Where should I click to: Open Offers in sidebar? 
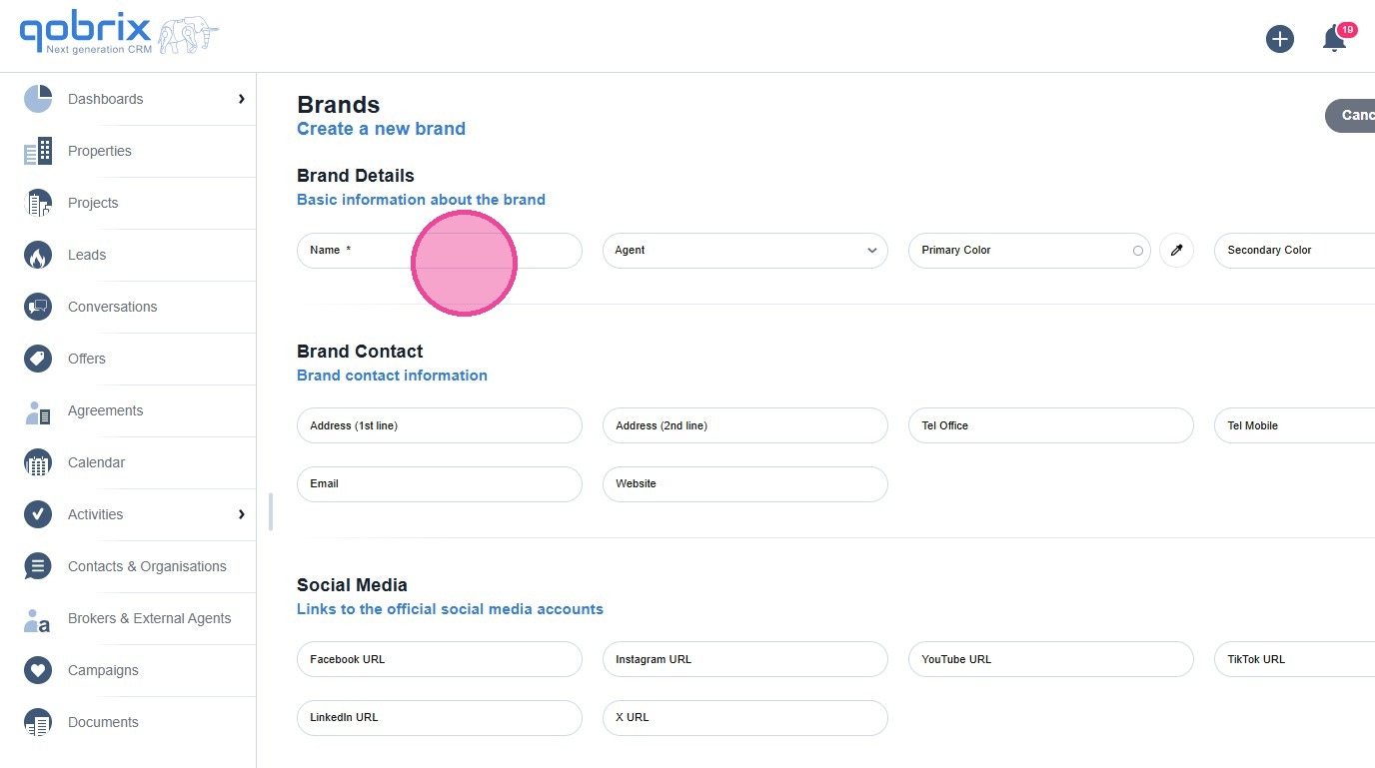click(x=87, y=359)
